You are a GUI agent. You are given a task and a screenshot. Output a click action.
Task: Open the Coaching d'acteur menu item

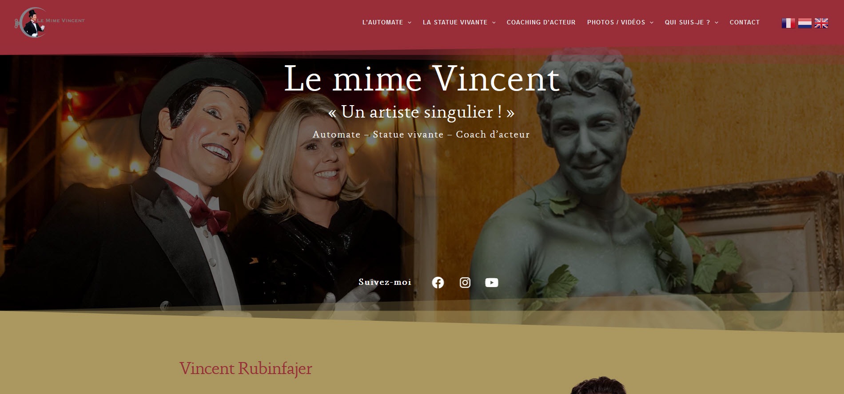pyautogui.click(x=541, y=22)
